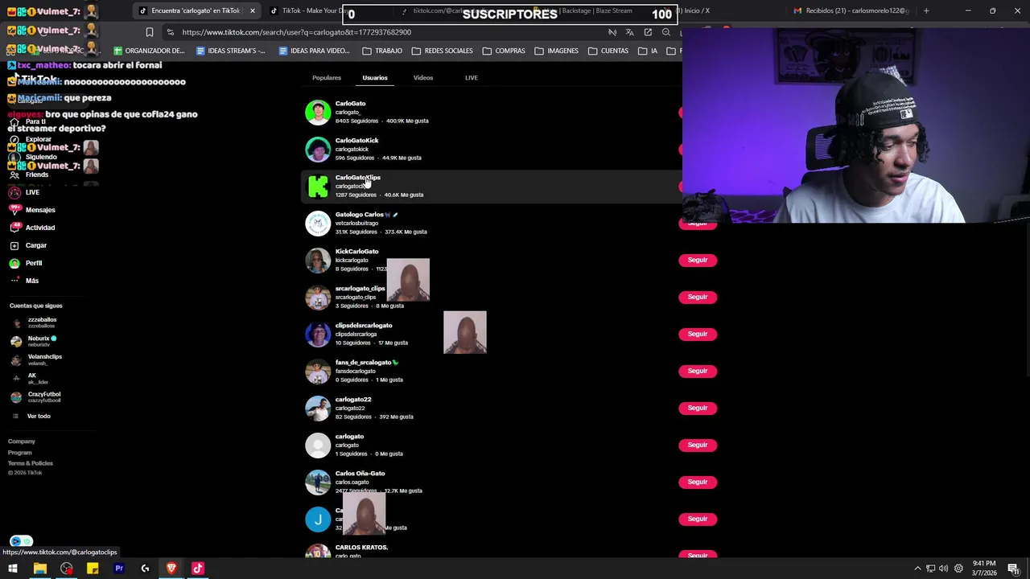Open the IA bookmarks folder
The image size is (1030, 579).
(648, 51)
